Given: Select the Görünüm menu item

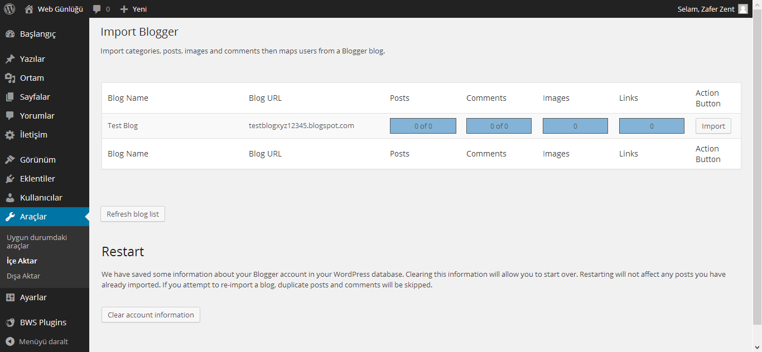Looking at the screenshot, I should tap(45, 160).
